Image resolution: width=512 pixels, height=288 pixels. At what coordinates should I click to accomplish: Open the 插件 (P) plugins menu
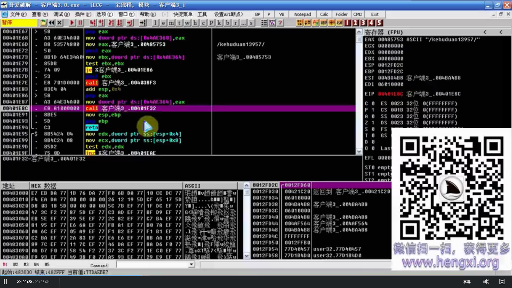[83, 14]
